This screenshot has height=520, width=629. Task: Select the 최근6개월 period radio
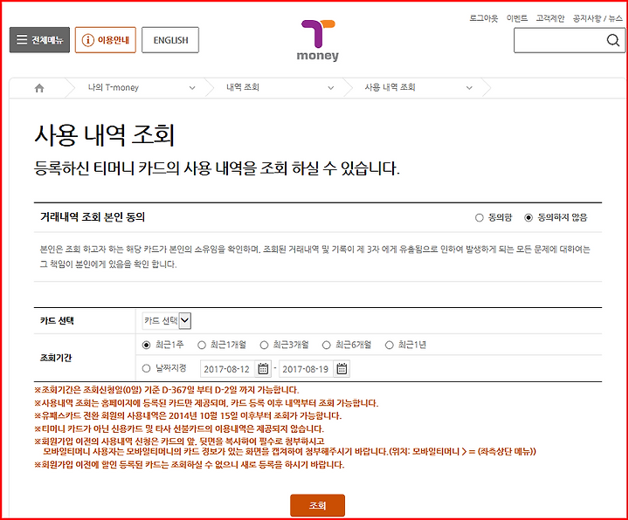tap(326, 345)
